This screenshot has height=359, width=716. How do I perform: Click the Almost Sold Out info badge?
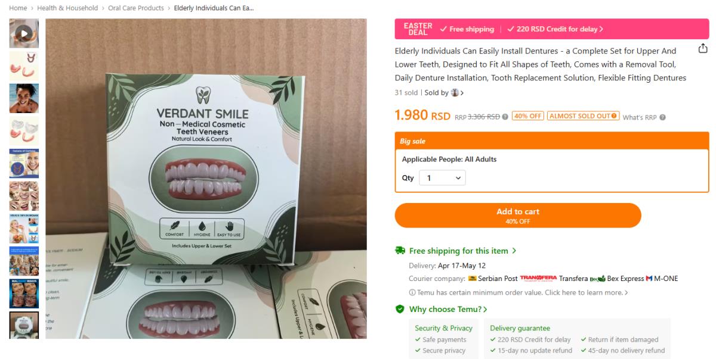(583, 116)
